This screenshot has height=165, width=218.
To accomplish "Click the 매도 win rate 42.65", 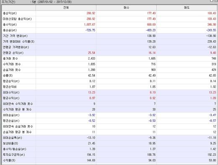I will pos(213,75).
